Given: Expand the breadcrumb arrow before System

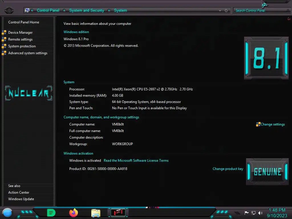Looking at the screenshot, I should click(x=109, y=10).
